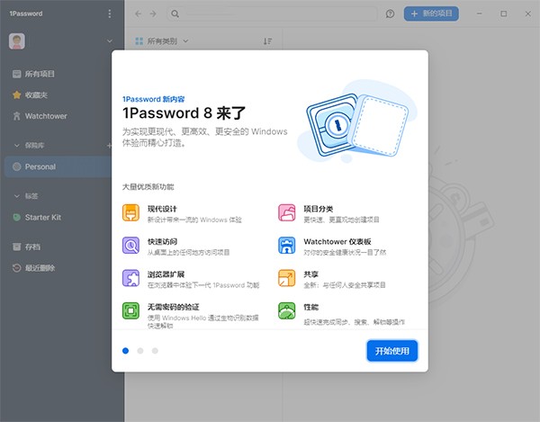Click the 项目分类 pink folder icon
Screen dimensions: 540x422
(287, 212)
